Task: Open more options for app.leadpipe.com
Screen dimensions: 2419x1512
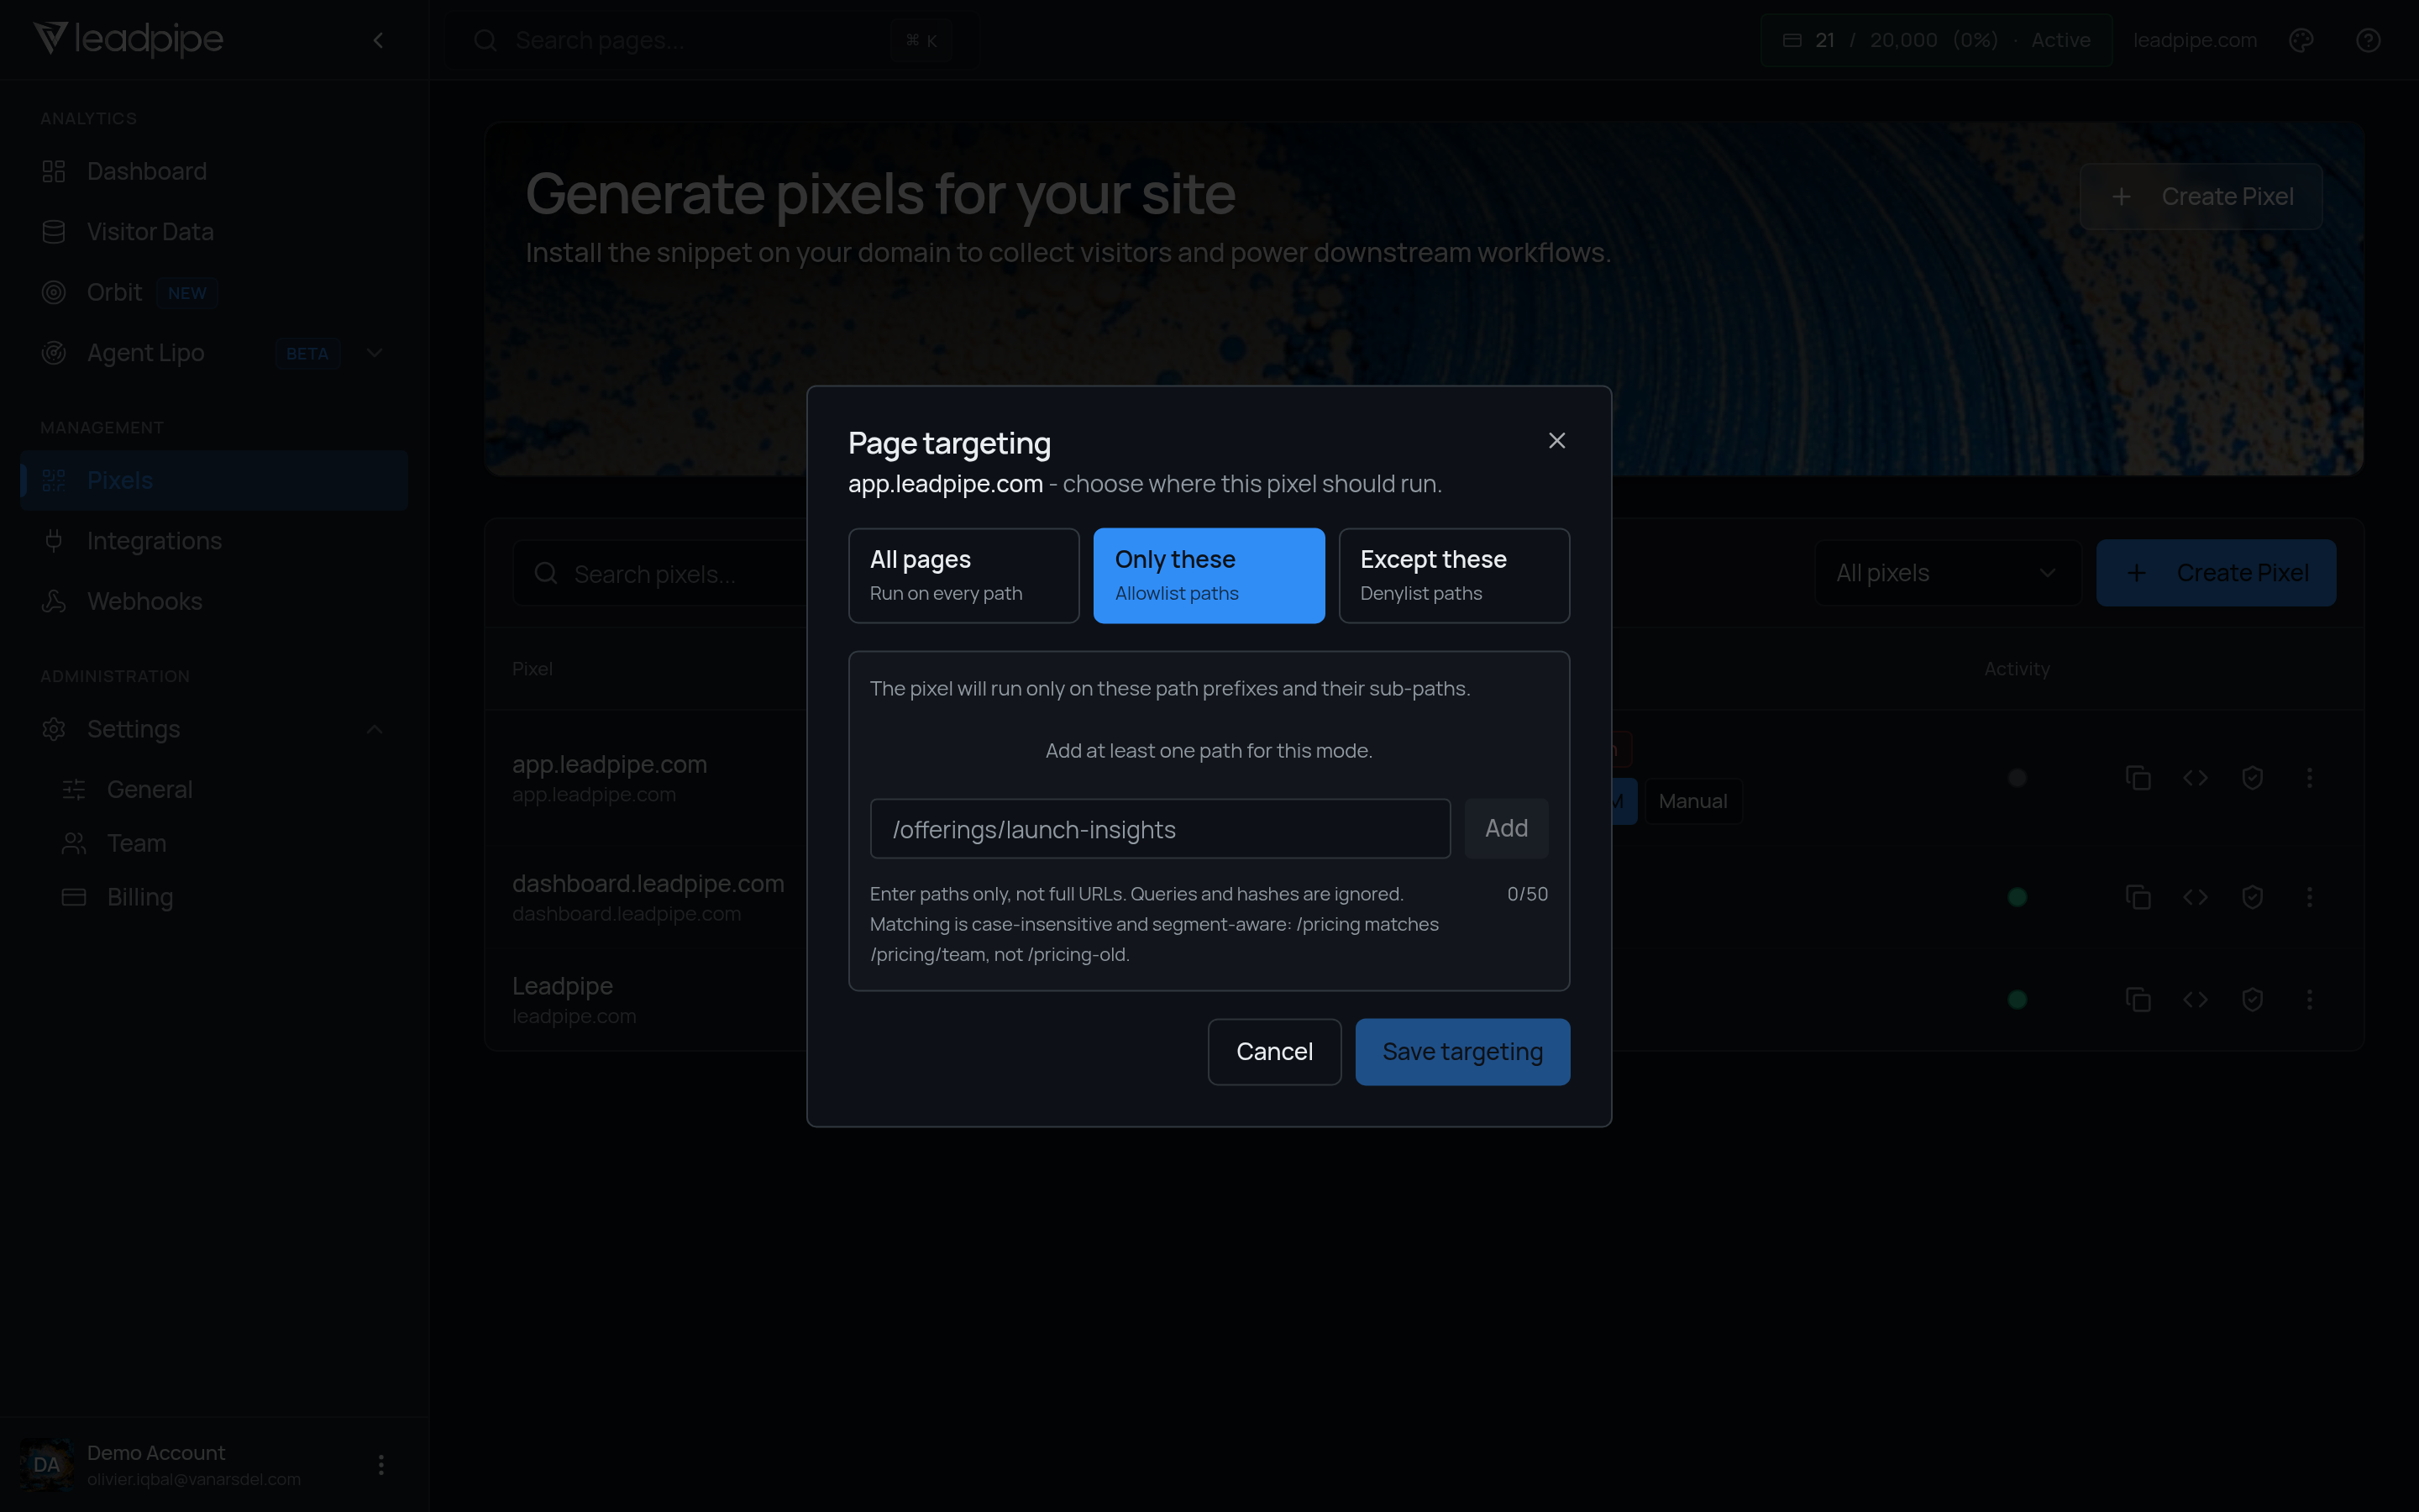Action: 2309,778
